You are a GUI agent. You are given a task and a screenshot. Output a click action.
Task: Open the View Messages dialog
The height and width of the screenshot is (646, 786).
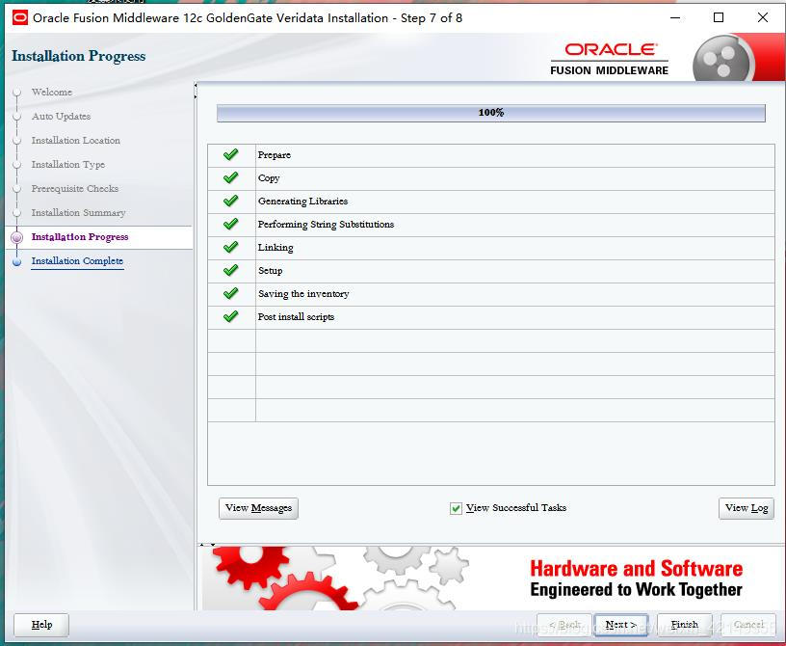(x=259, y=508)
